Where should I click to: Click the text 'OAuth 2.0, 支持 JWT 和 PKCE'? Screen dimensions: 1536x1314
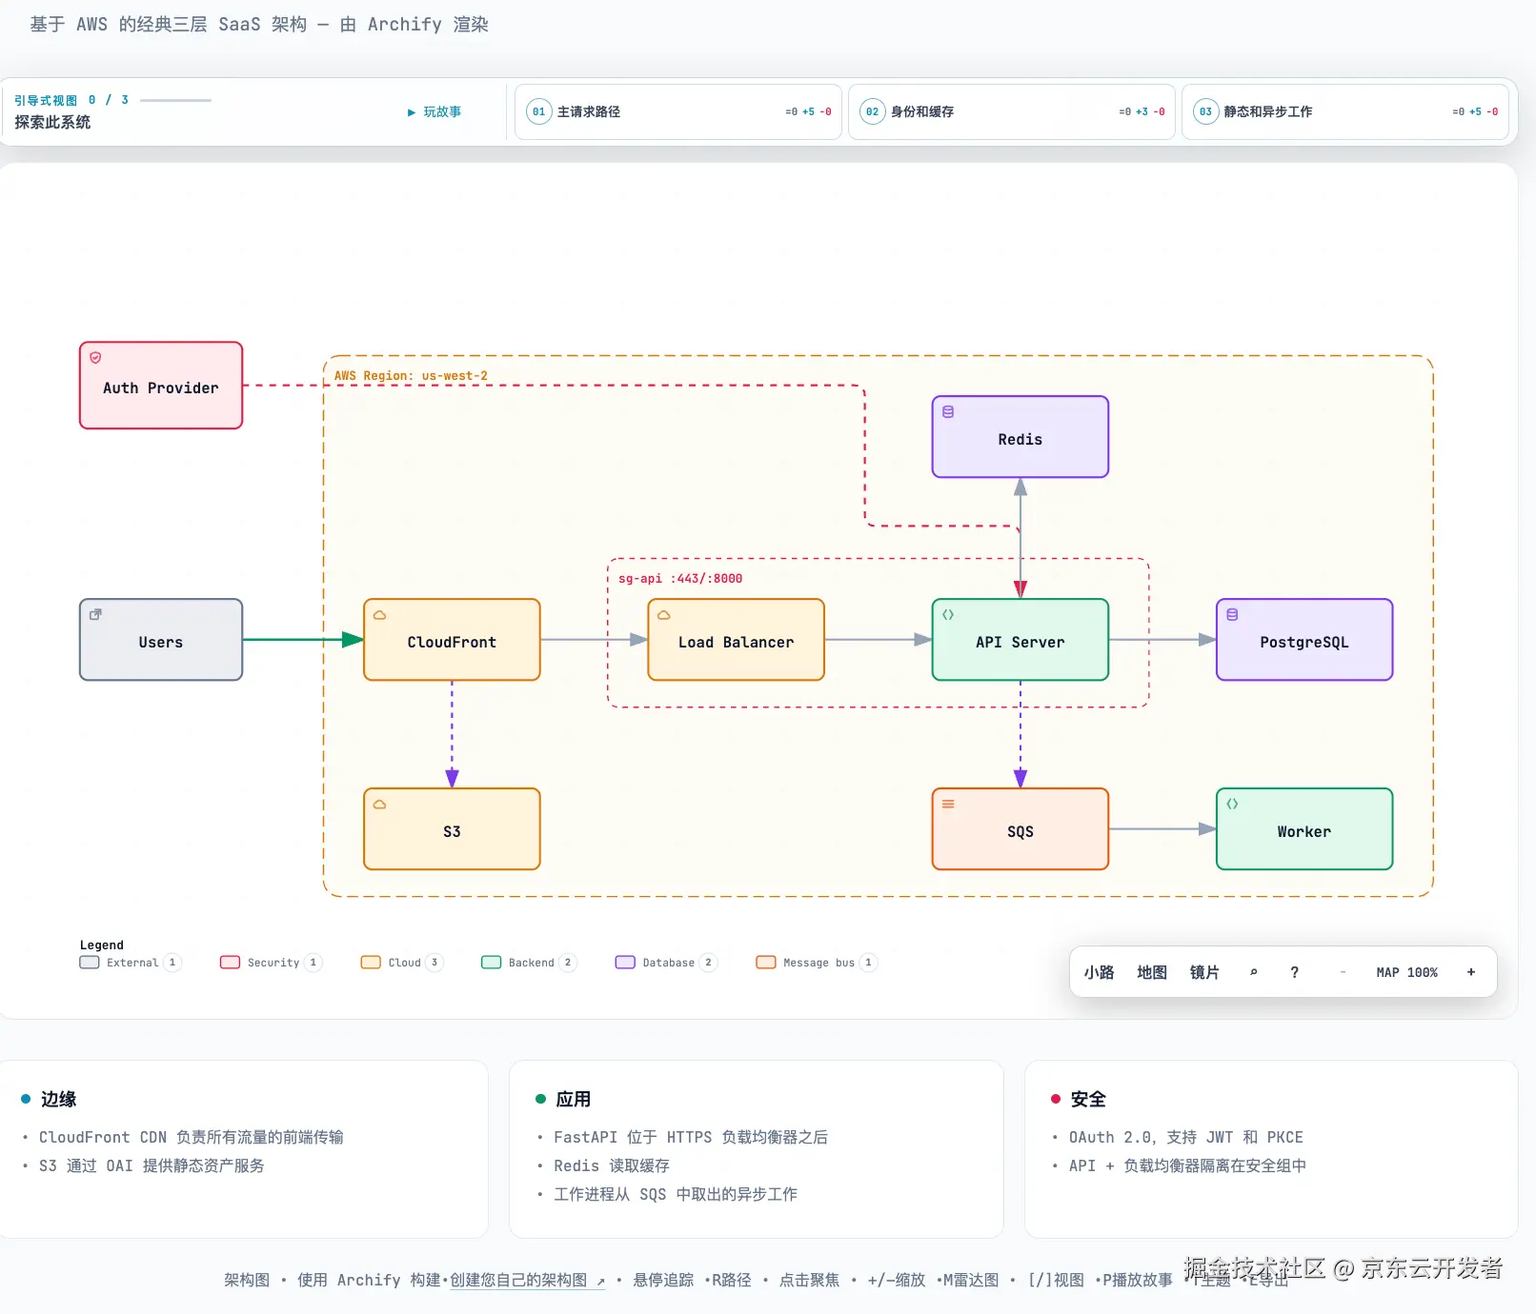pos(1185,1137)
